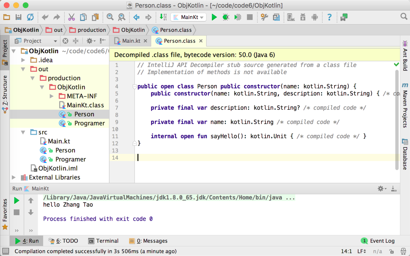The width and height of the screenshot is (410, 256).
Task: Collapse all icon in Project panel
Action: [76, 41]
